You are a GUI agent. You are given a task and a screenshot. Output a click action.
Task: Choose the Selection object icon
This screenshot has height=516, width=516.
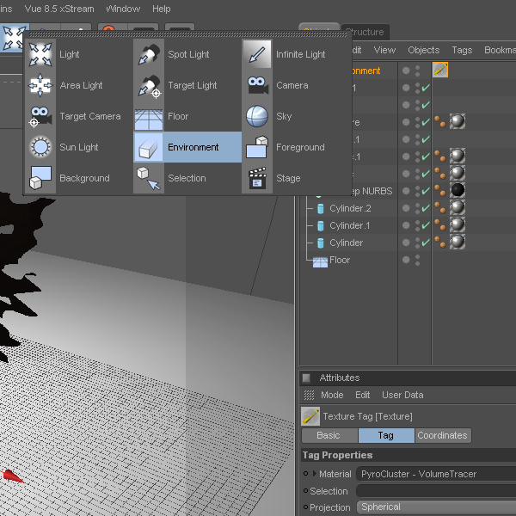pyautogui.click(x=149, y=178)
